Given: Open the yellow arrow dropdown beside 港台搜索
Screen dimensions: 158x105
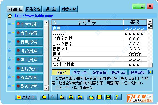Looking at the screenshot, I should 13,50.
